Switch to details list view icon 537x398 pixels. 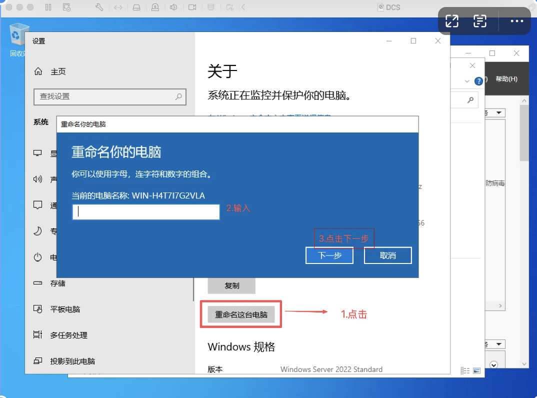click(465, 370)
